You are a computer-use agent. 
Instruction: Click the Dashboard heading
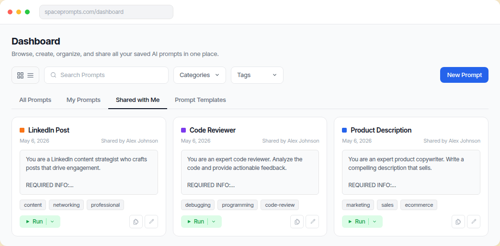(x=36, y=42)
